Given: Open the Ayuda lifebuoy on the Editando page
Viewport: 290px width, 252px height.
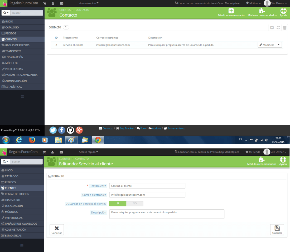Looking at the screenshot, I should coord(283,161).
